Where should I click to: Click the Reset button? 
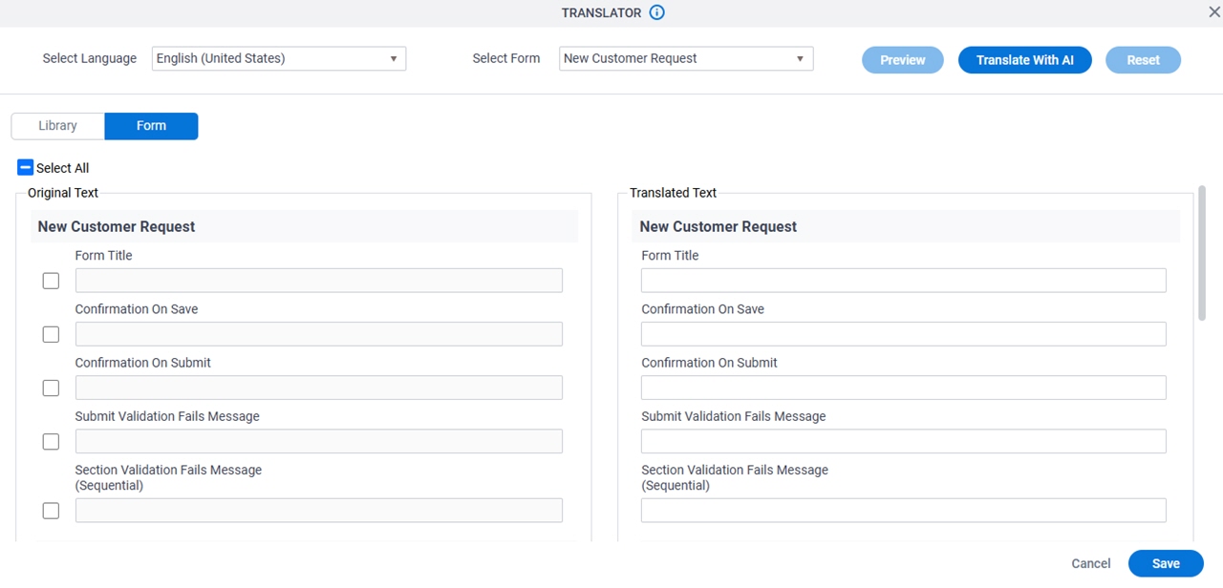point(1143,60)
